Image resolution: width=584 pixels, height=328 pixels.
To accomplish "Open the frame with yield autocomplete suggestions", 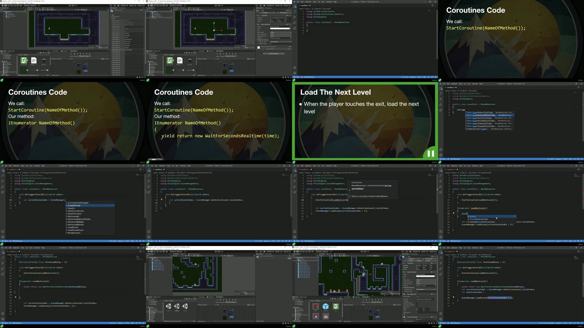I will click(x=511, y=205).
